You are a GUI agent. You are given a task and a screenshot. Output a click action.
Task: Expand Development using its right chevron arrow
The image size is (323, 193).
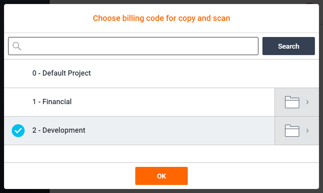tap(307, 131)
